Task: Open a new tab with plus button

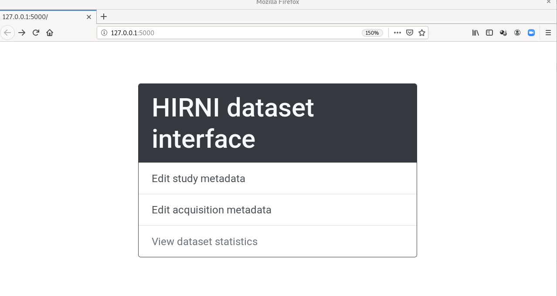Action: (104, 17)
